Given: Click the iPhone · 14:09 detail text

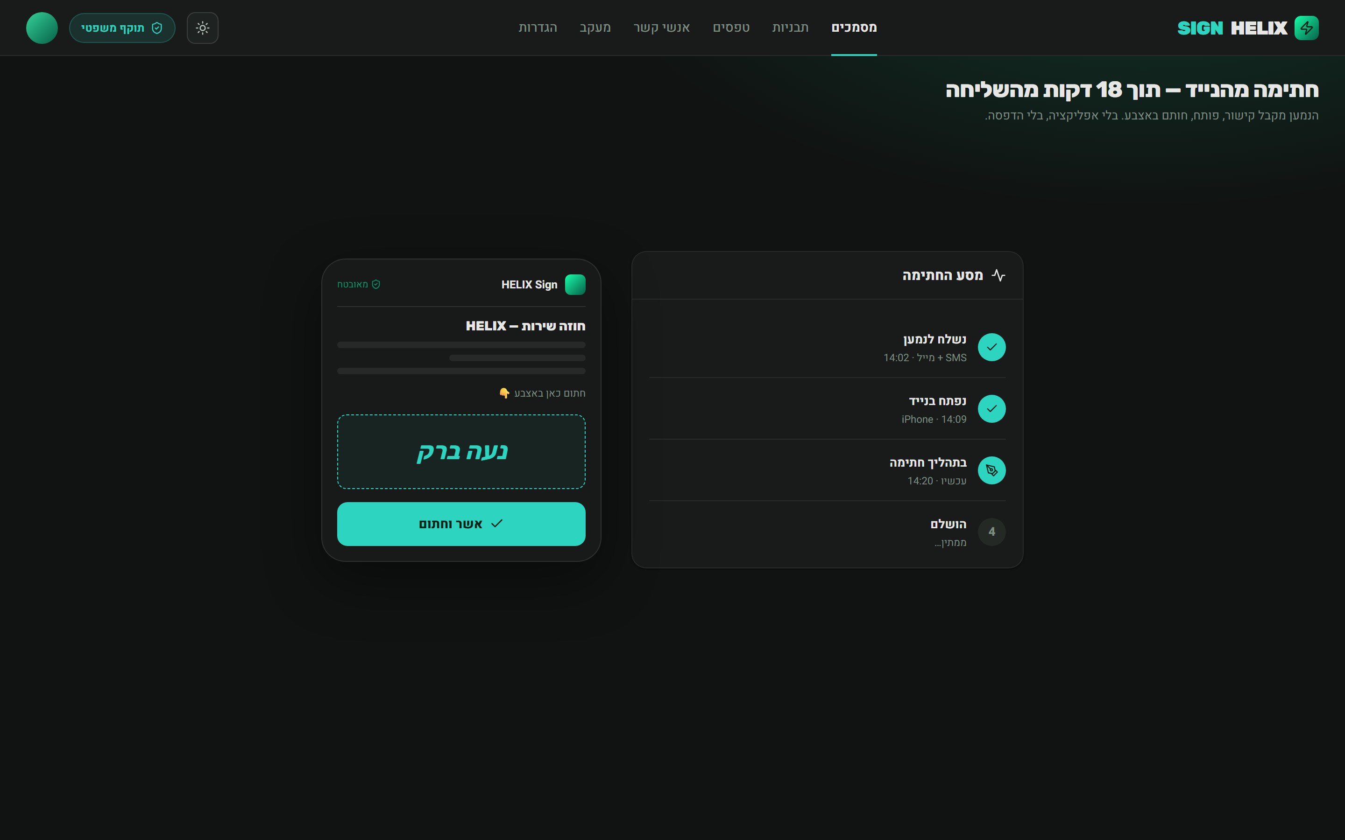Looking at the screenshot, I should click(x=934, y=420).
